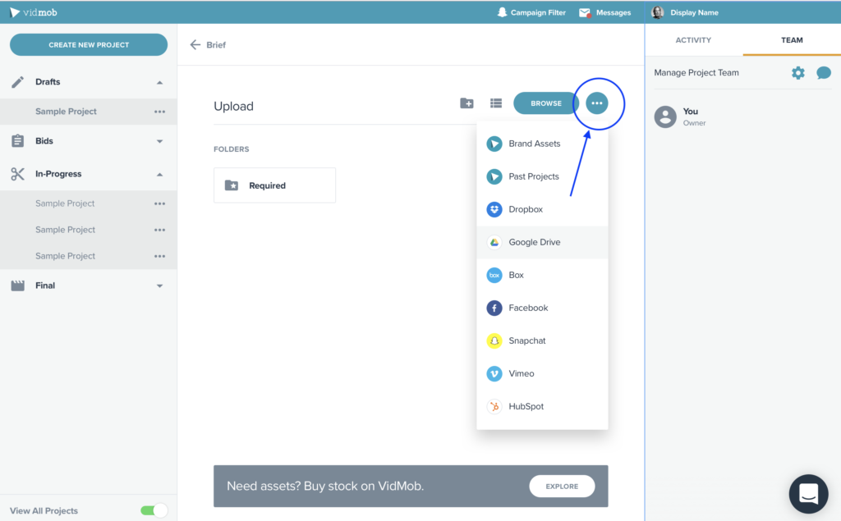Switch to the Team tab
Viewport: 841px width, 521px height.
coord(792,40)
